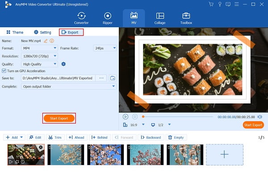Click the preview progress slider handle
This screenshot has width=268, height=173.
pyautogui.click(x=143, y=117)
